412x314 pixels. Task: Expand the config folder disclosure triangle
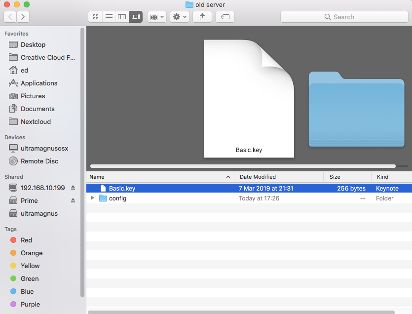point(92,198)
